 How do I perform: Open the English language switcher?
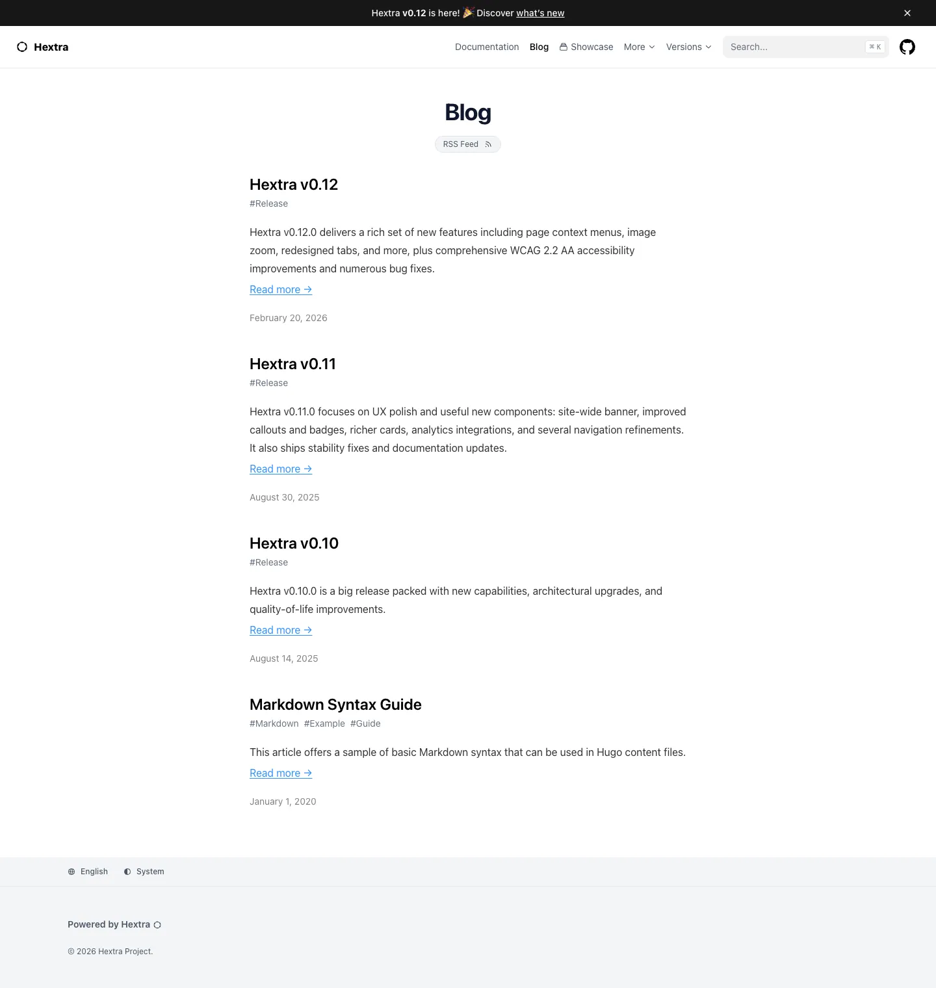tap(88, 872)
